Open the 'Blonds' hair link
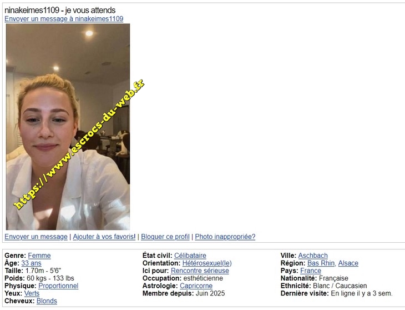This screenshot has height=310, width=405. pyautogui.click(x=47, y=301)
